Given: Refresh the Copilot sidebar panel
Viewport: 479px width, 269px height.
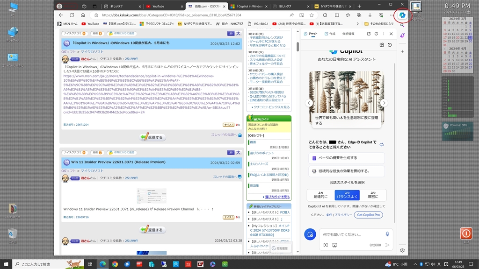Looking at the screenshot, I should (x=376, y=34).
